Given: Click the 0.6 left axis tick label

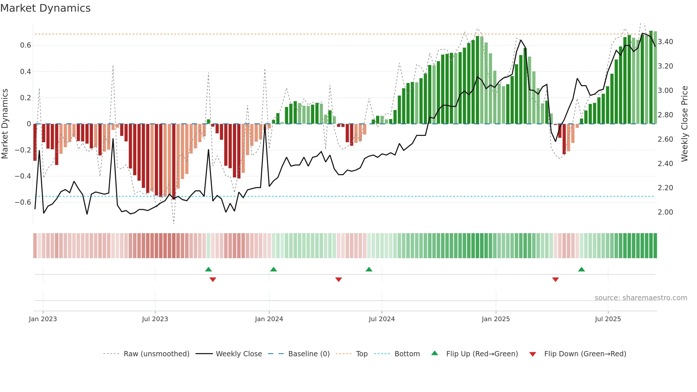Looking at the screenshot, I should point(26,45).
